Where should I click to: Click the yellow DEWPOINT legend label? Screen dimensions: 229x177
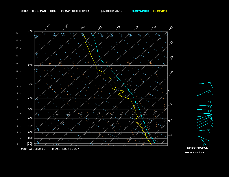[x=160, y=11]
